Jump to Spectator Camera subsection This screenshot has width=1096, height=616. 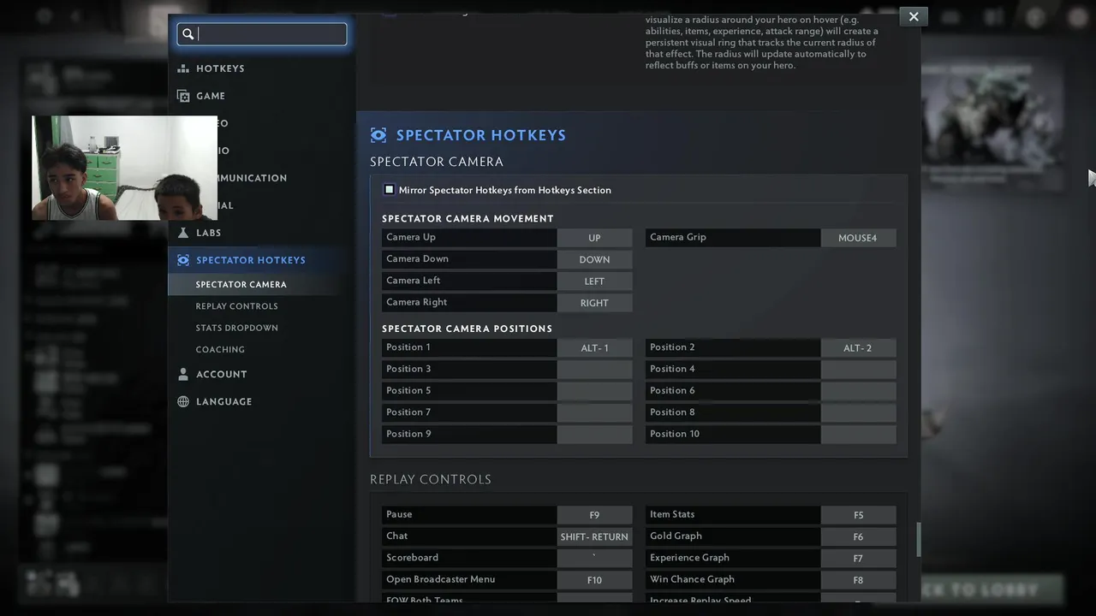[241, 284]
